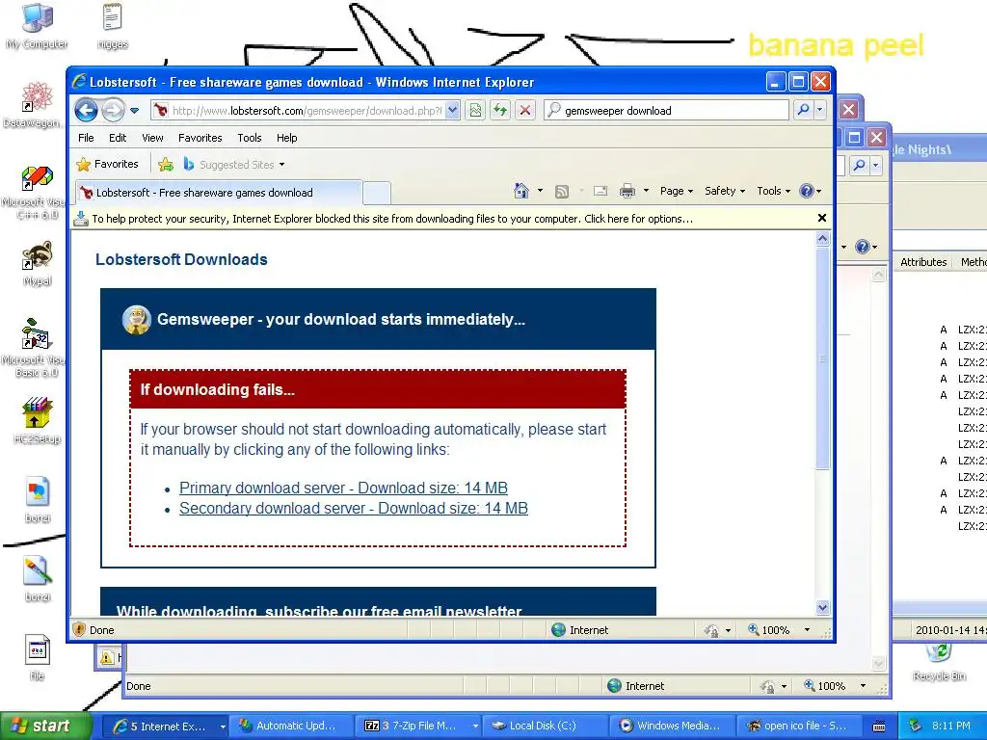
Task: Open 'open ico file' taskbar item
Action: click(x=798, y=726)
